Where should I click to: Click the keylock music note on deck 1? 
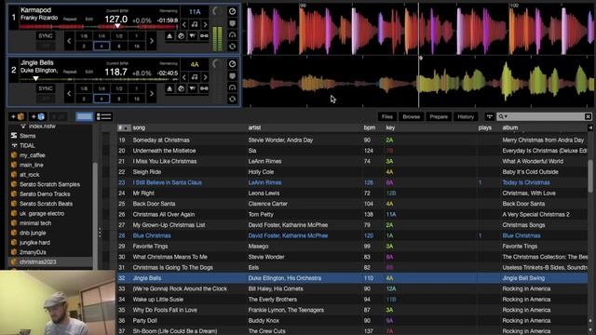tap(195, 25)
